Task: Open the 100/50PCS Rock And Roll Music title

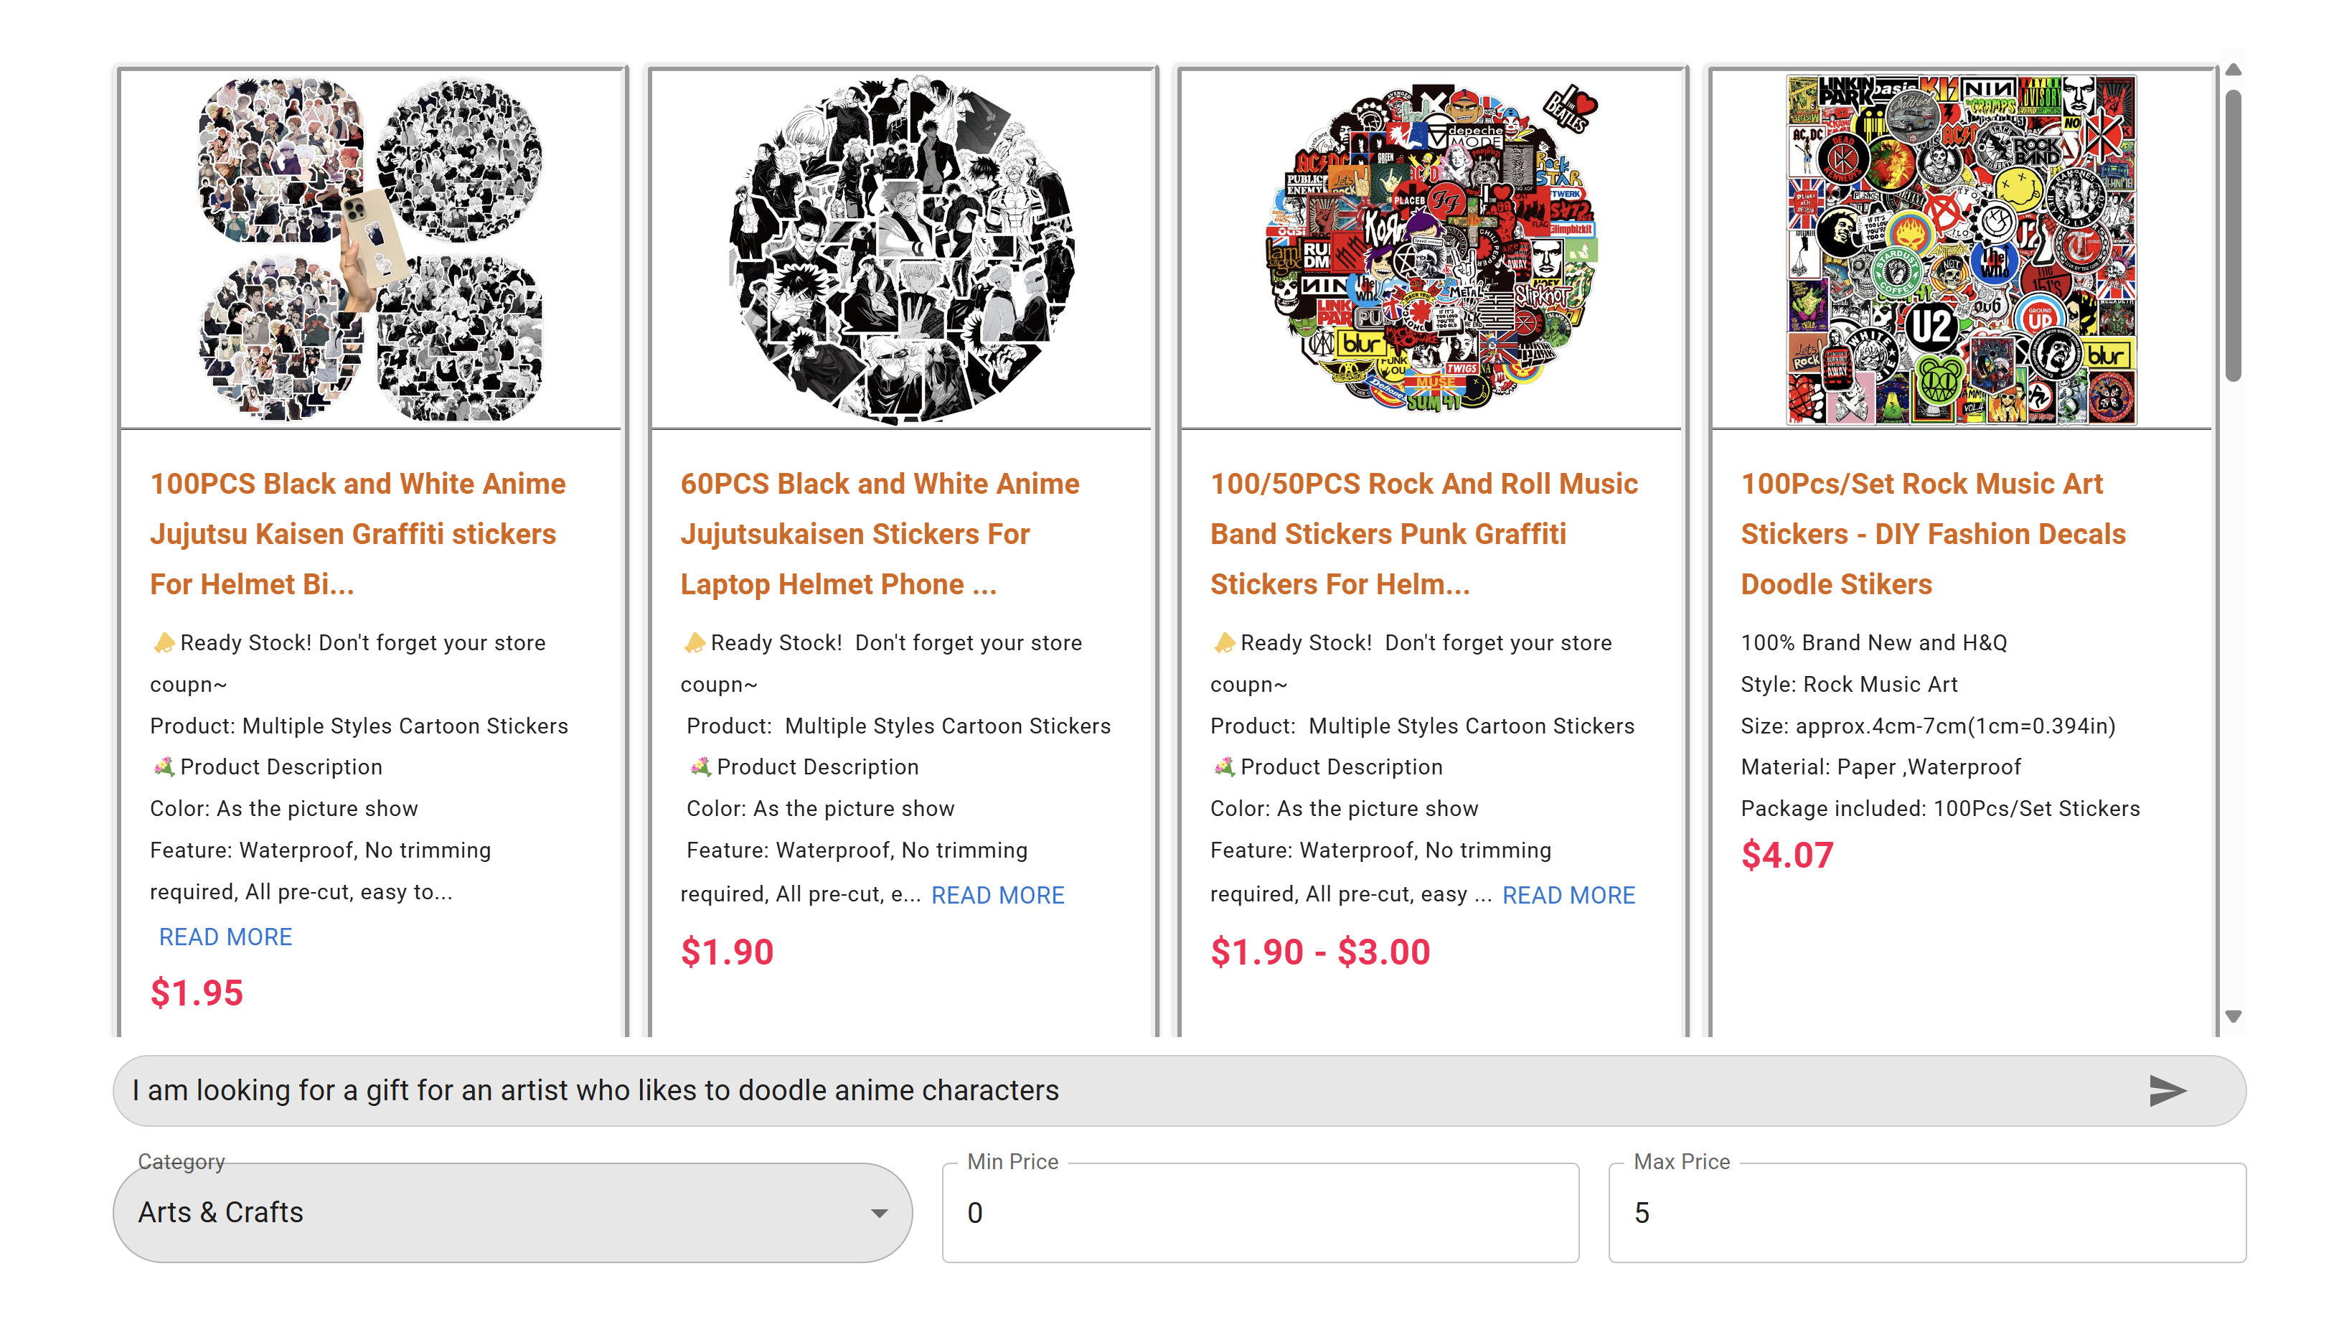Action: point(1423,534)
